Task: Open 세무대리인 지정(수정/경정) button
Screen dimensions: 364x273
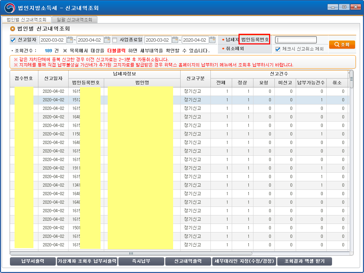Action: (x=244, y=261)
